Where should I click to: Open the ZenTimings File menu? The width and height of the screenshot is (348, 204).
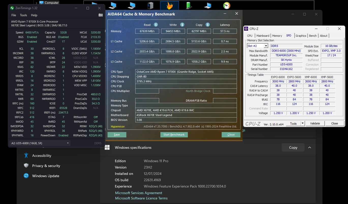click(14, 15)
